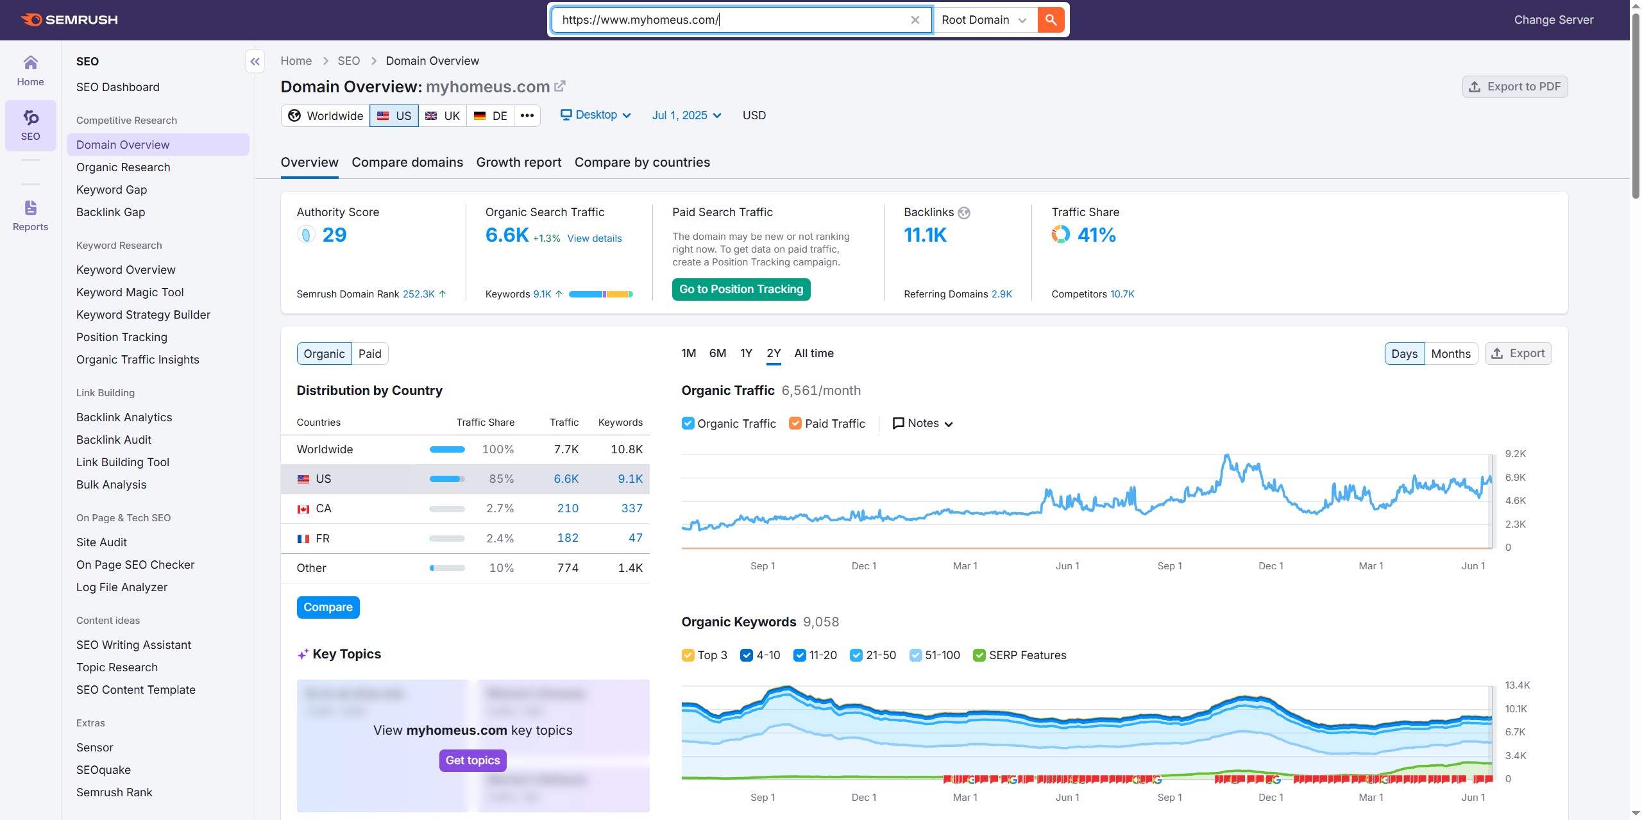Toggle the SERP Features checkbox

[979, 655]
